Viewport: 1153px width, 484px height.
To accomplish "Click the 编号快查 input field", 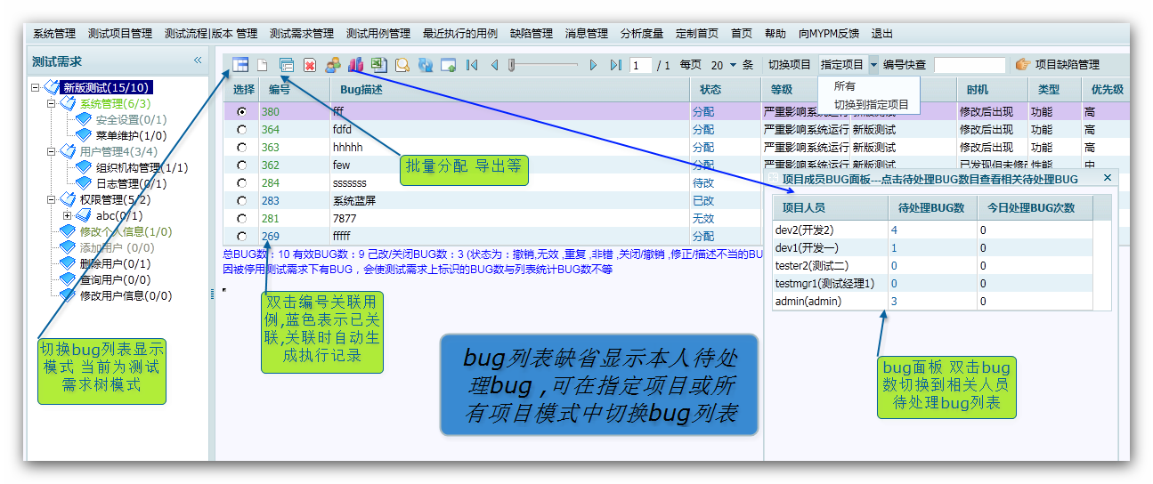I will (x=970, y=65).
